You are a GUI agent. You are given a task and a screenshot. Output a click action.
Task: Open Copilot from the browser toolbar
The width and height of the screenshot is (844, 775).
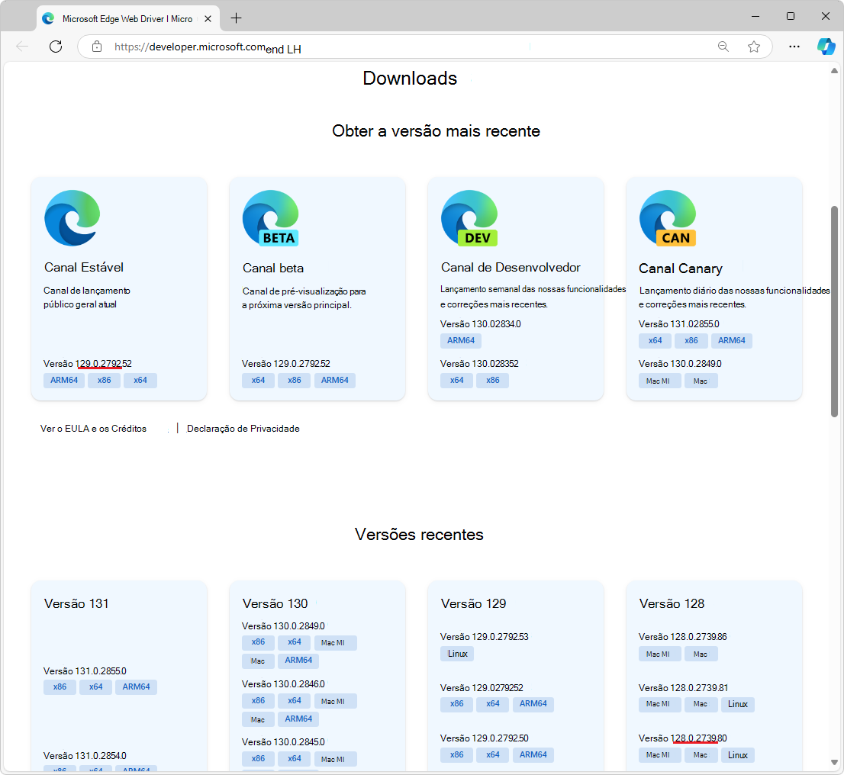coord(826,47)
